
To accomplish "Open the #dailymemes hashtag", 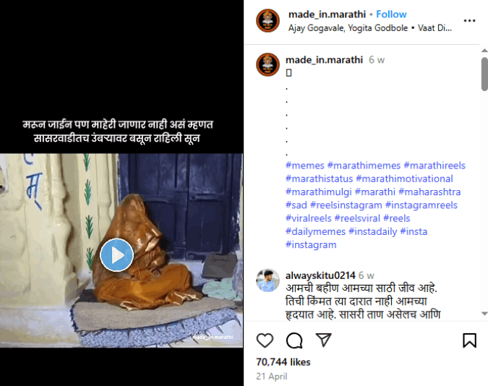I will 316,231.
